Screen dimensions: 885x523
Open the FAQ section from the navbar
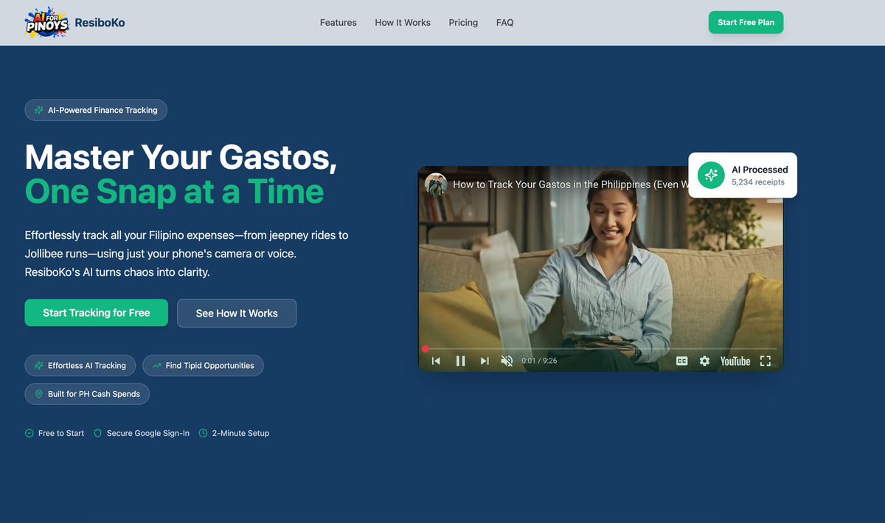(x=504, y=22)
